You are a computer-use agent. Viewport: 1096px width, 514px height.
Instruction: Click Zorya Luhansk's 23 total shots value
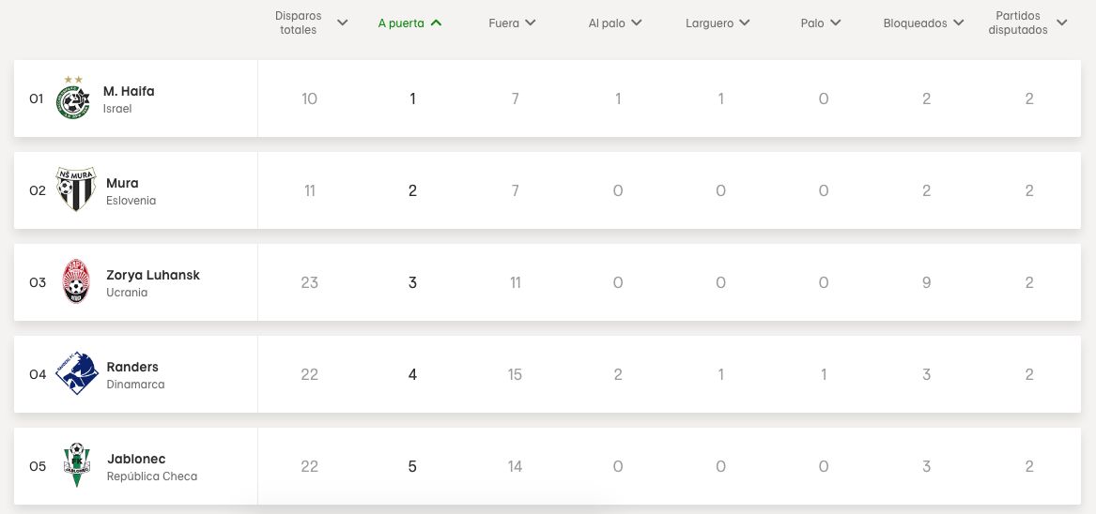(310, 282)
